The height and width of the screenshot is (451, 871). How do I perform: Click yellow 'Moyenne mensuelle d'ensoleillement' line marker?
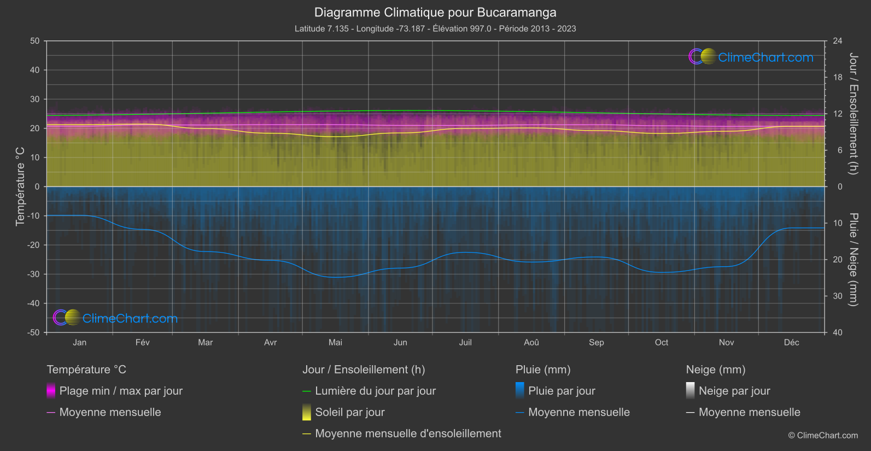307,434
